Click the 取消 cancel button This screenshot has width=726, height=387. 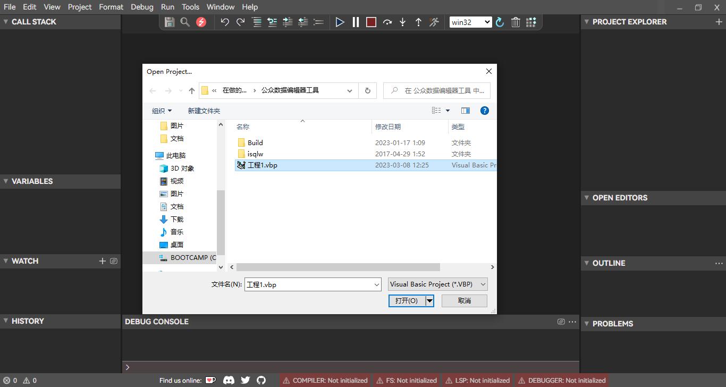click(x=464, y=300)
